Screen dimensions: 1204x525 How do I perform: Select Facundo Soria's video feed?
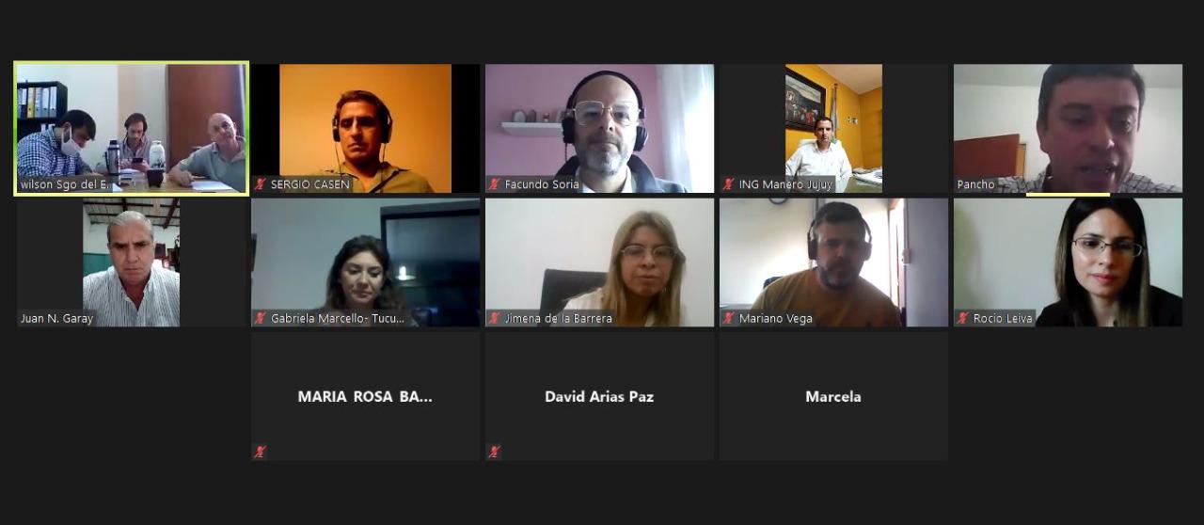tap(599, 129)
